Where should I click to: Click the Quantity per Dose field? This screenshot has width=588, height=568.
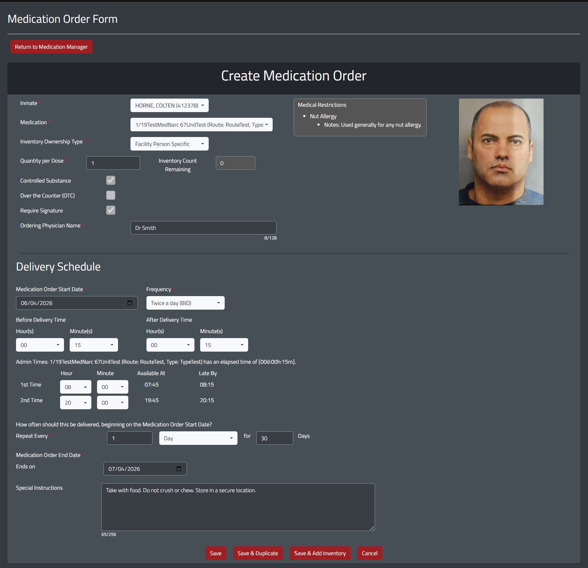click(x=113, y=163)
